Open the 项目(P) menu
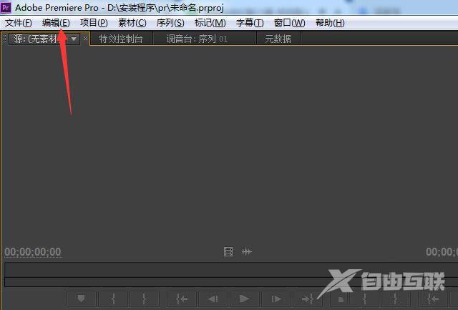 [x=94, y=23]
